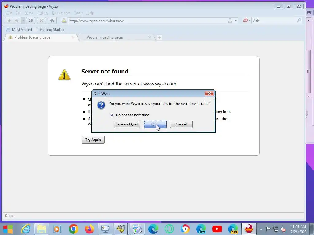The image size is (314, 235).
Task: Open the Edit menu
Action: pyautogui.click(x=19, y=13)
